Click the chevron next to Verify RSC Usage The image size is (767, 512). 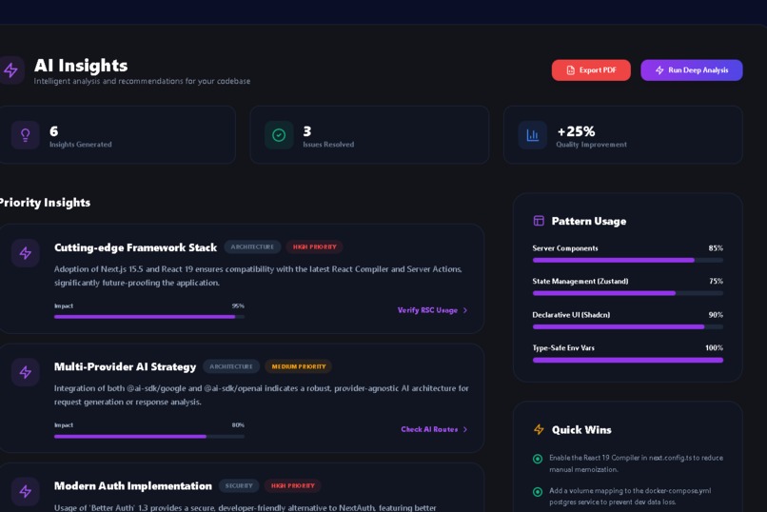click(465, 310)
